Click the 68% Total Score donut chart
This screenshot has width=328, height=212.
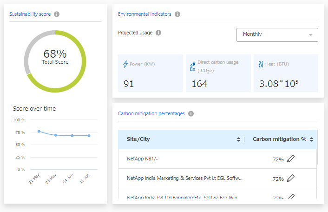55,61
